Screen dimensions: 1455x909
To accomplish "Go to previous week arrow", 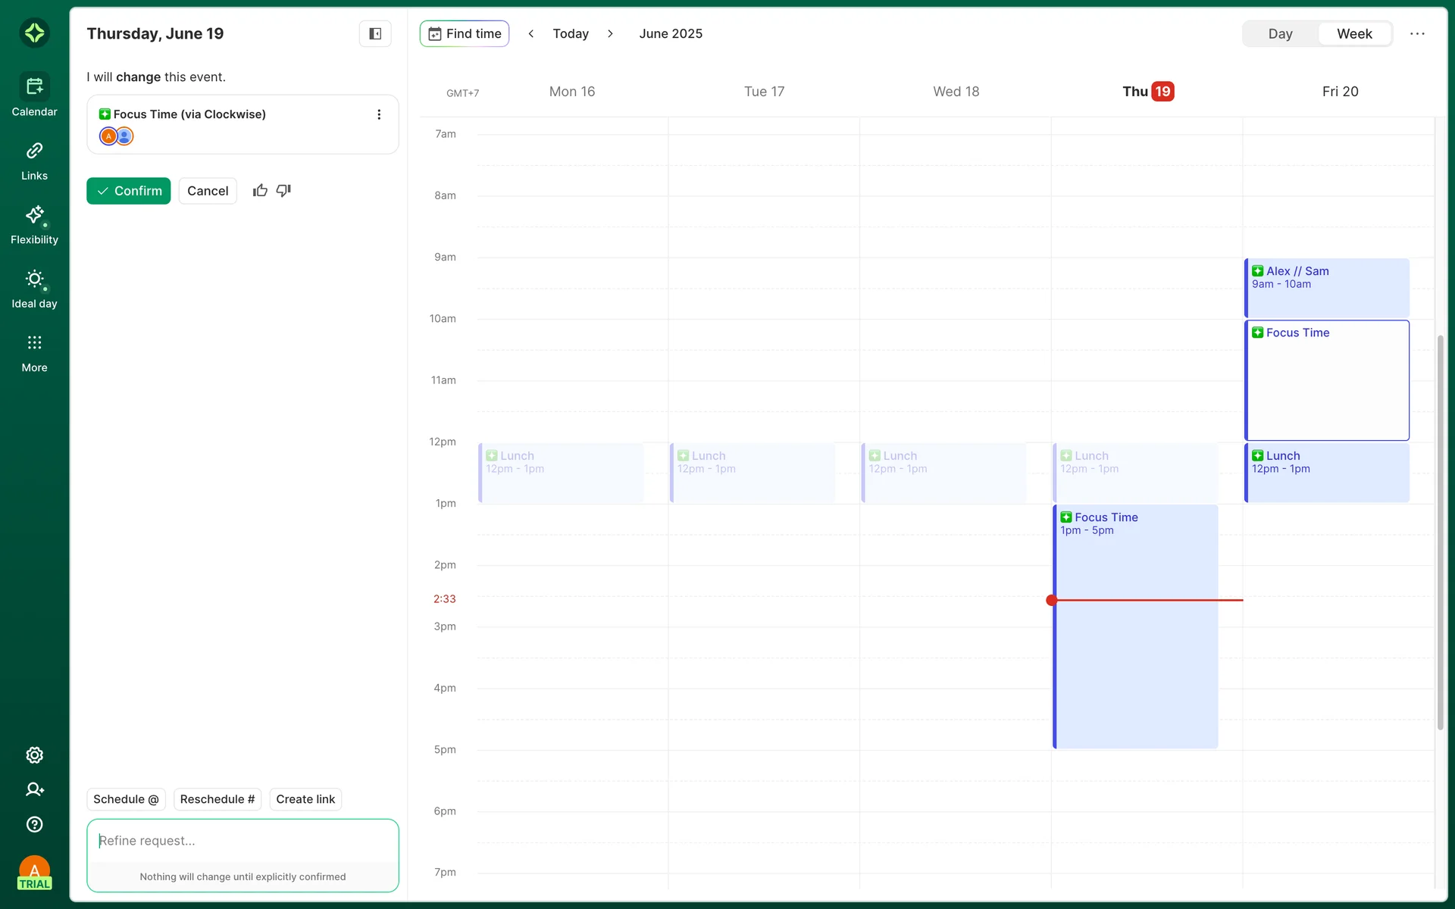I will tap(531, 33).
